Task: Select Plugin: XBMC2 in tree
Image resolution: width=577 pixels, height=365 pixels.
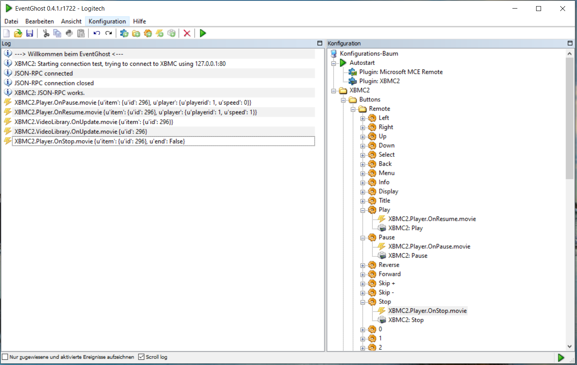Action: [380, 81]
